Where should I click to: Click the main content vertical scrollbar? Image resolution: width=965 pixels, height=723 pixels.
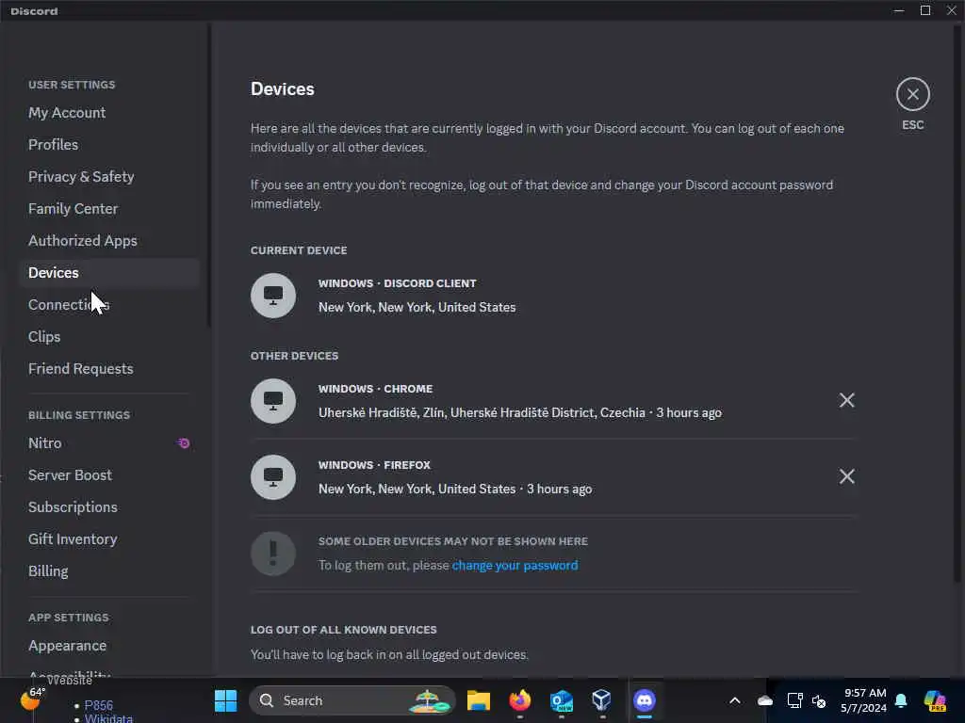coord(957,304)
